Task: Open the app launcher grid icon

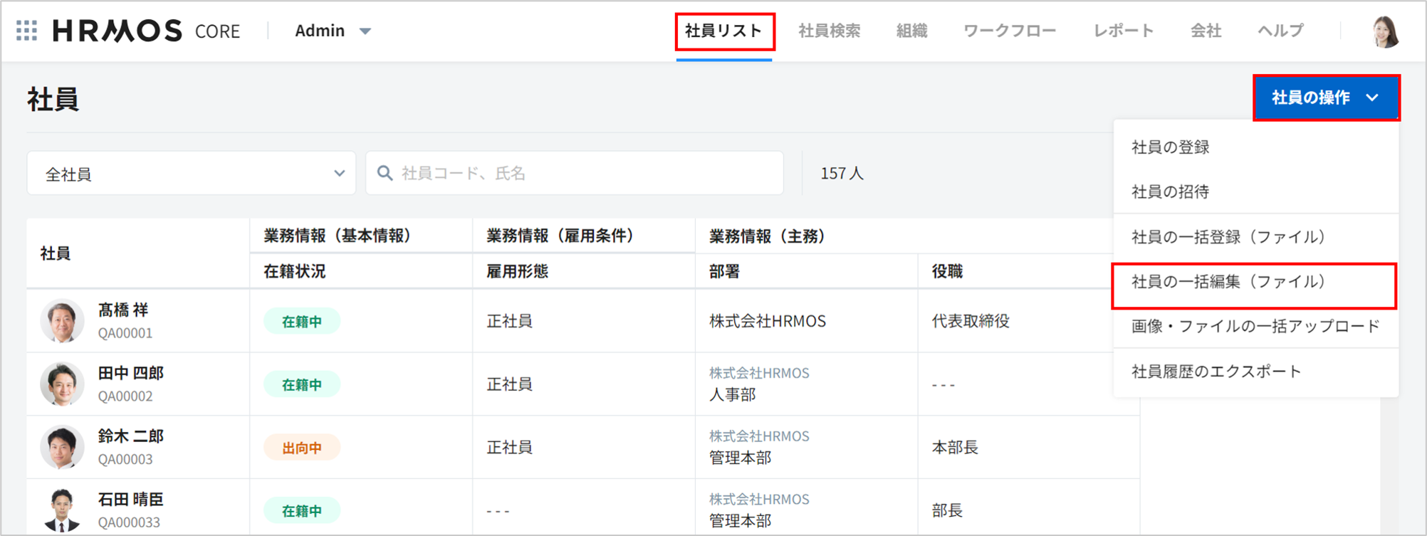Action: point(26,31)
